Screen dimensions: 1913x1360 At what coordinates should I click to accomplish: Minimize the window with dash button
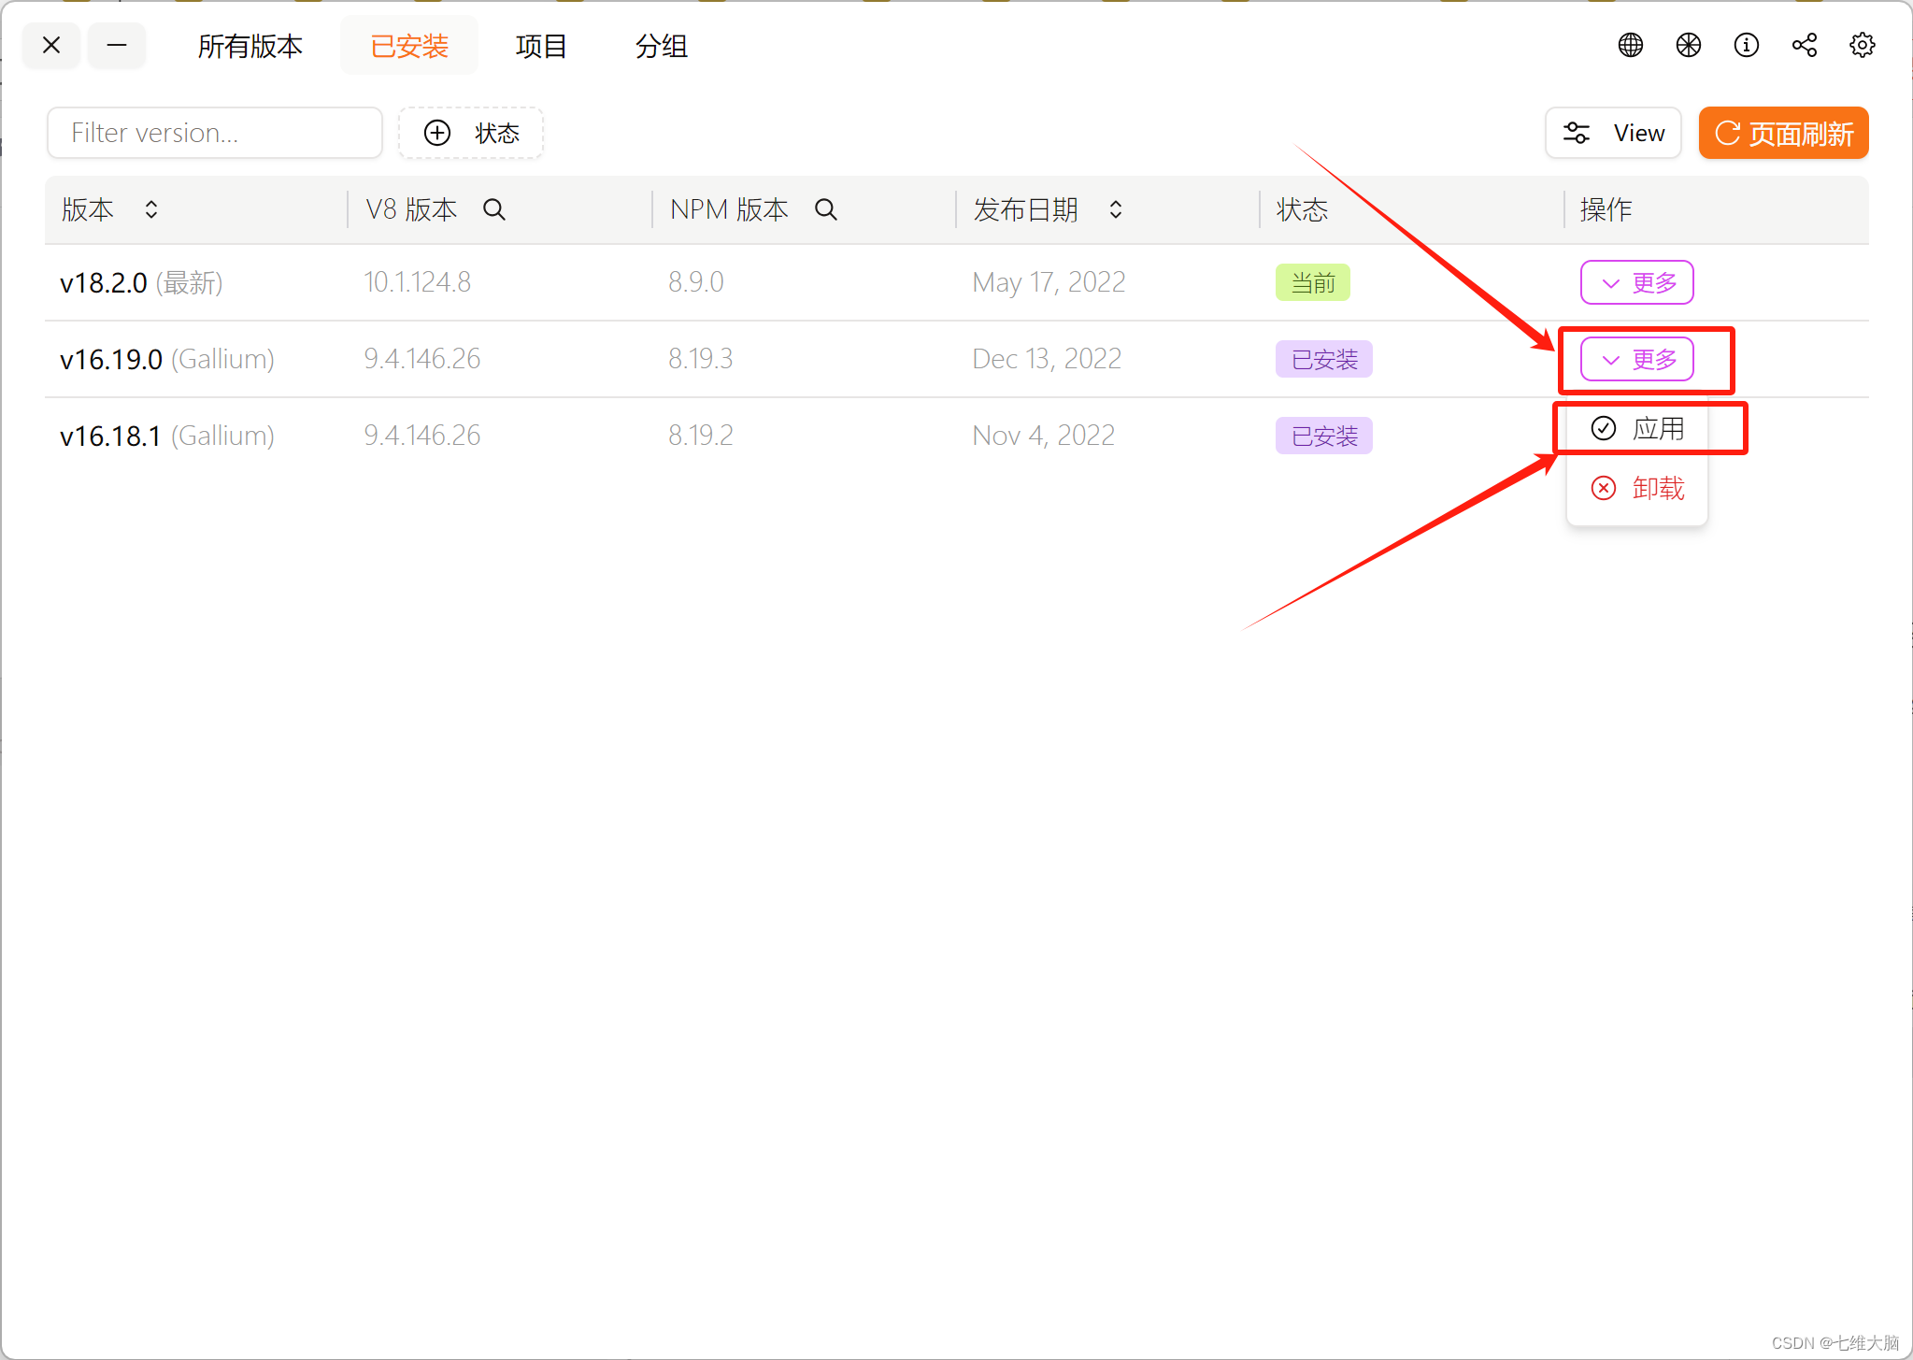tap(117, 45)
